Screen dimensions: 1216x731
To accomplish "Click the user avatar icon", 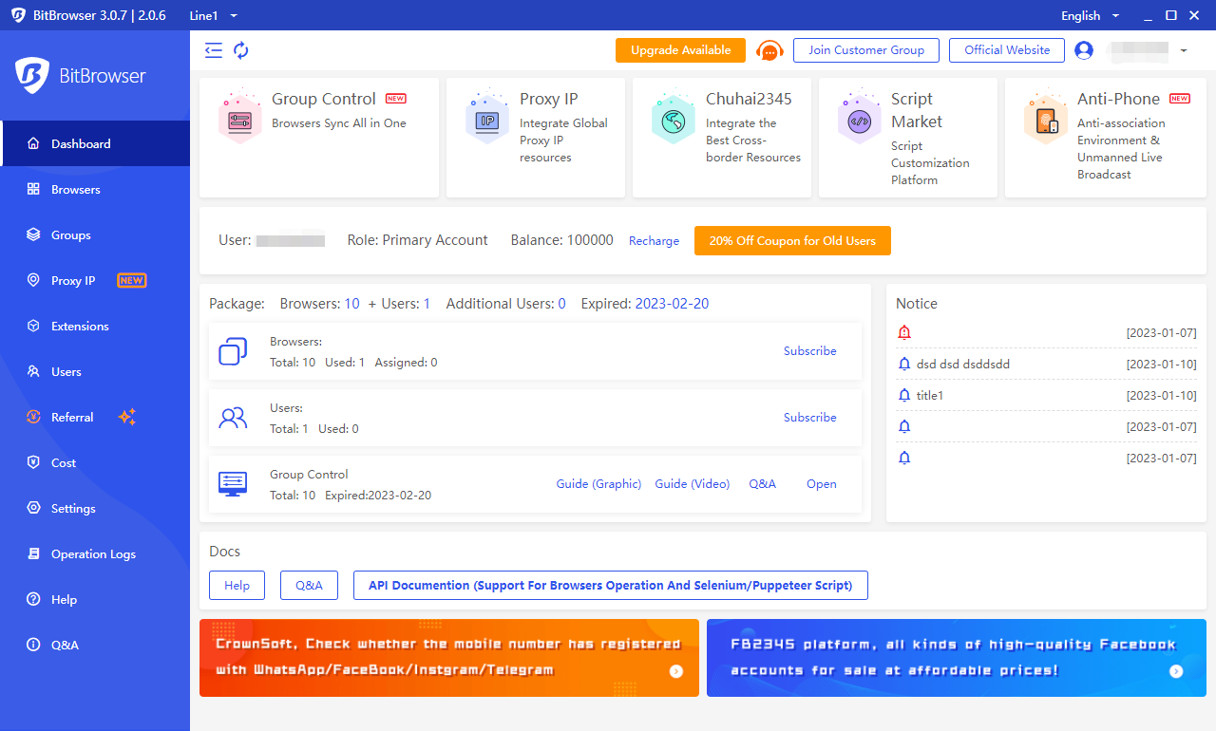I will coord(1084,50).
